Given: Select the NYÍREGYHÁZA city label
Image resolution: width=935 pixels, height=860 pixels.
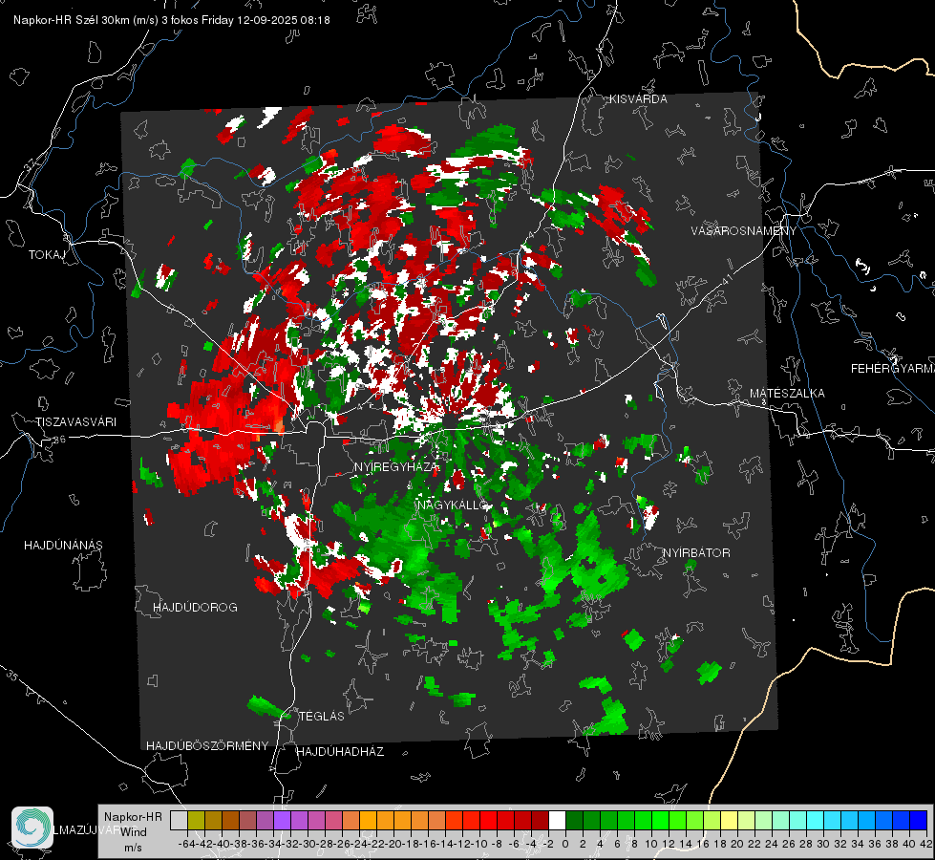Looking at the screenshot, I should coord(396,466).
